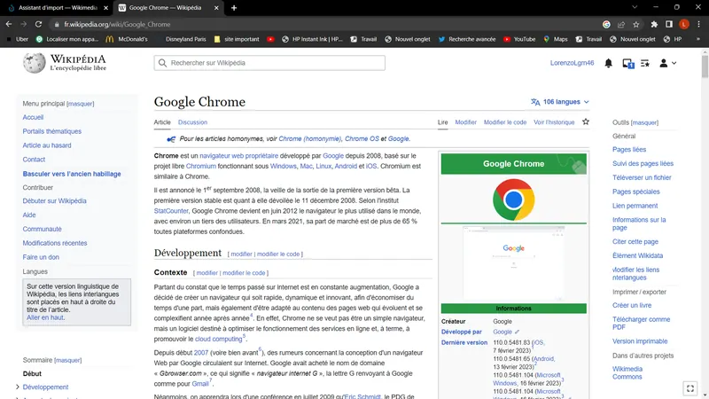Viewport: 709px width, 399px height.
Task: Follow the Aller en haut link
Action: pyautogui.click(x=45, y=317)
